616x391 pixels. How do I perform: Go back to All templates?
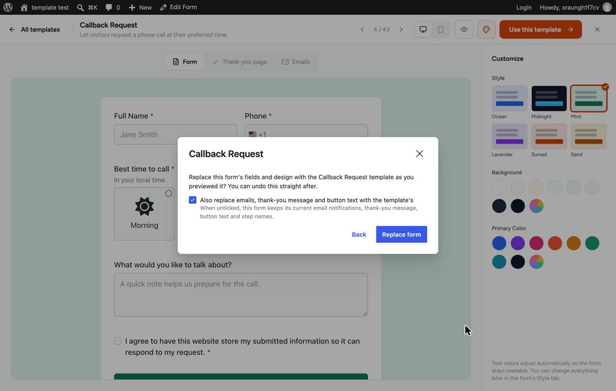34,29
